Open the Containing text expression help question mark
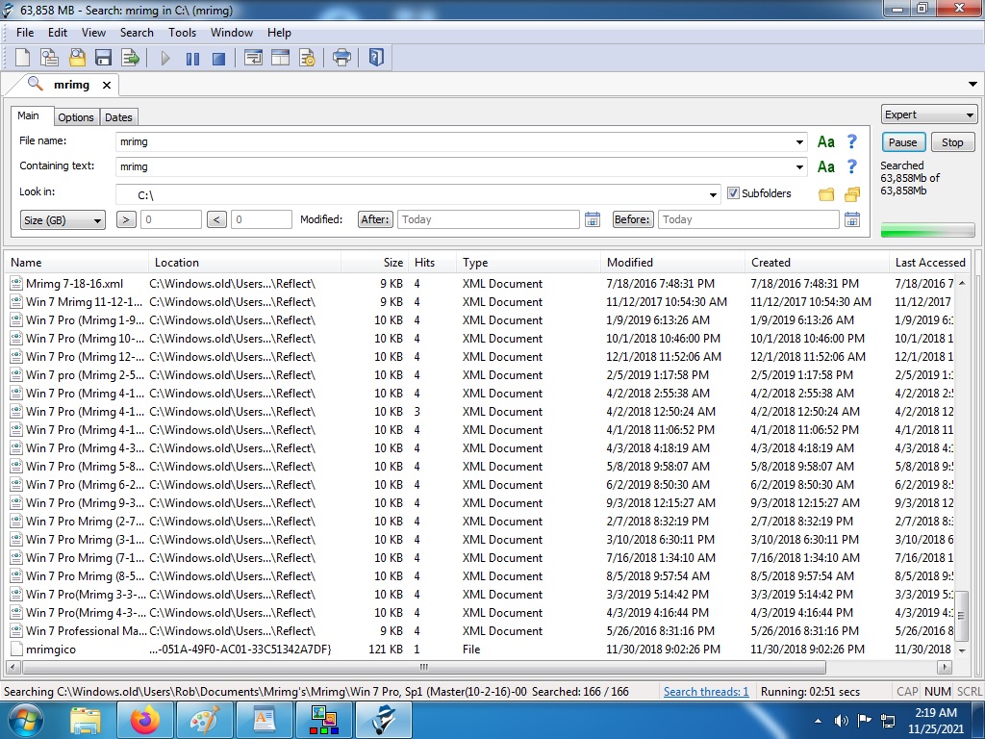Image resolution: width=985 pixels, height=739 pixels. (852, 167)
